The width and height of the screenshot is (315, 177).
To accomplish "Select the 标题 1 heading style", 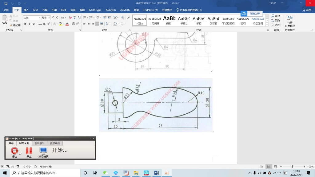I will pos(169,20).
